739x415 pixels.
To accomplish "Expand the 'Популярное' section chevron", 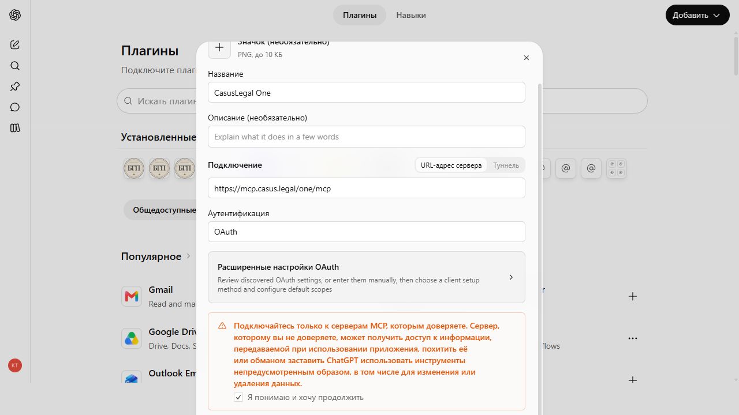I will pos(188,256).
